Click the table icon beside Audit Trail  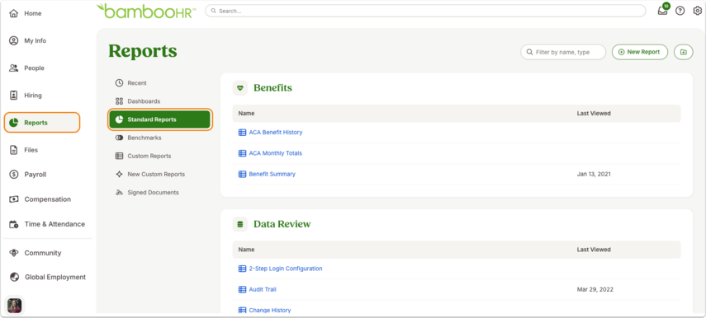click(x=242, y=290)
